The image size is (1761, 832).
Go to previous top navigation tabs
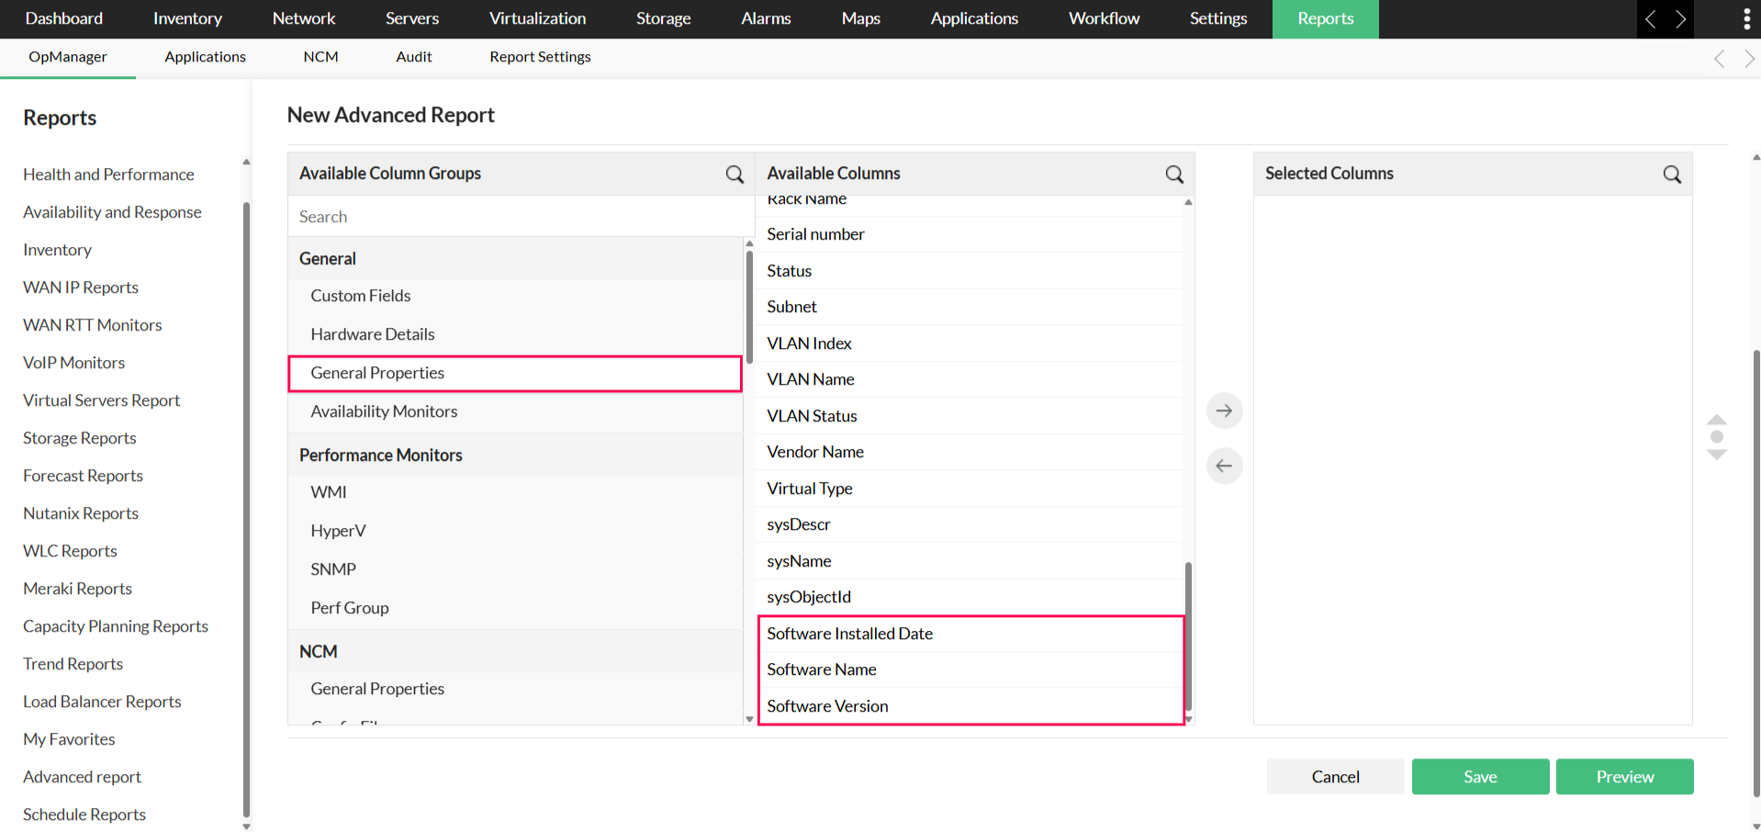(1651, 19)
